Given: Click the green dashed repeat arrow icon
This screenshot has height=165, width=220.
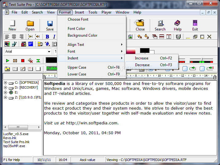Looking at the screenshot, I should (193, 69).
